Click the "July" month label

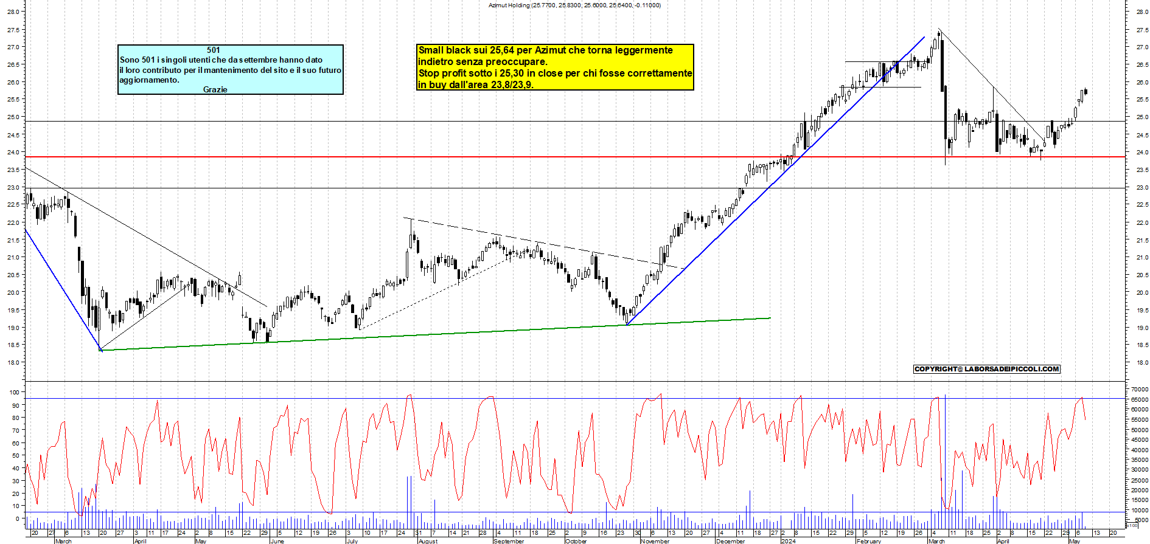[x=352, y=541]
